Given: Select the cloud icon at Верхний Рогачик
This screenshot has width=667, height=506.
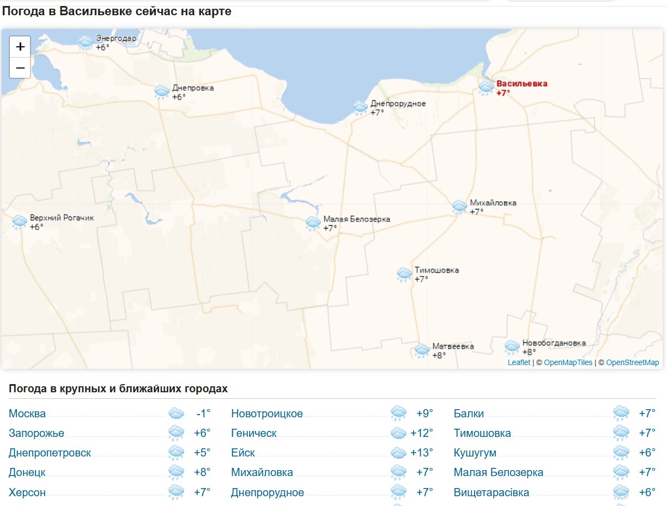Looking at the screenshot, I should click(20, 221).
